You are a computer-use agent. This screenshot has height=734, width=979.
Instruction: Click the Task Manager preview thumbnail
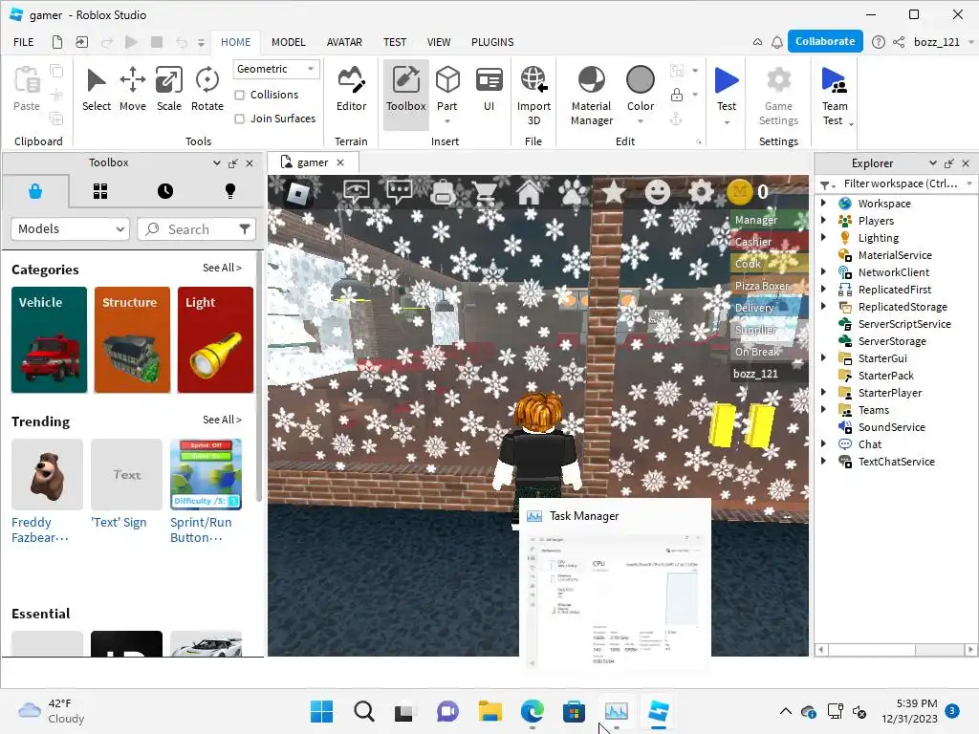point(615,584)
